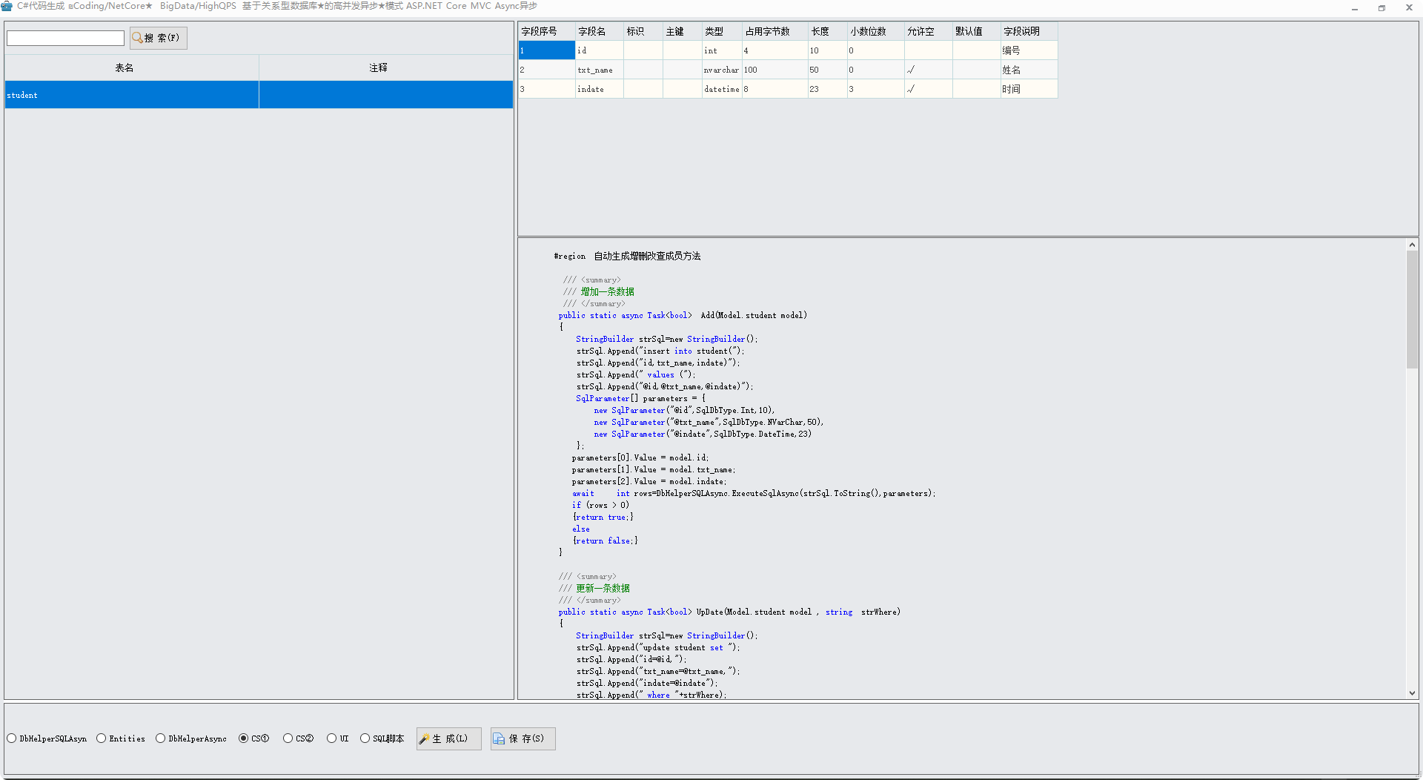Screen dimensions: 1423x780
Task: Close the code generator window
Action: coord(1409,7)
